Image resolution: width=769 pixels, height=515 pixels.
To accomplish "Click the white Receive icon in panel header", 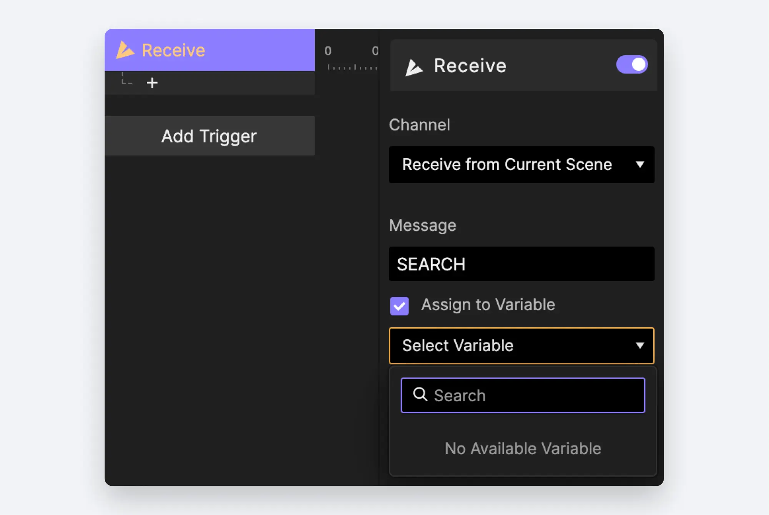I will pos(414,67).
